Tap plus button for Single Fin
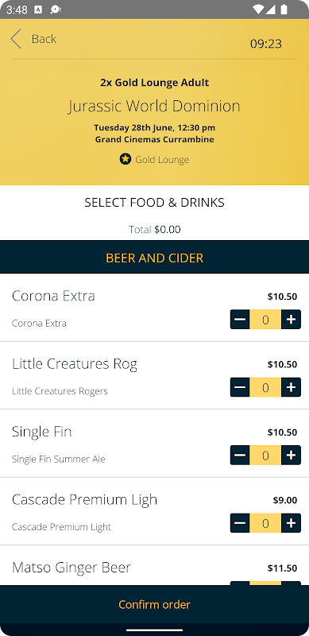The width and height of the screenshot is (309, 636). coord(291,455)
